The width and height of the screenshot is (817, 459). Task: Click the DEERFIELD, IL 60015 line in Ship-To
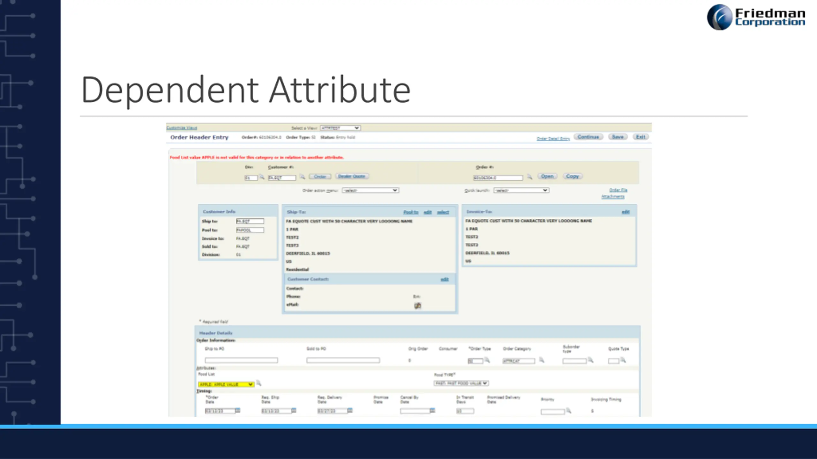[308, 253]
